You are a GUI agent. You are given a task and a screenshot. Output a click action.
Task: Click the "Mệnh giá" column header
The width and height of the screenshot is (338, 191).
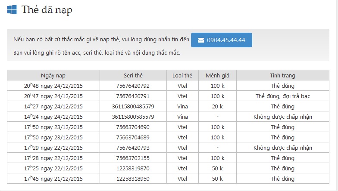click(218, 75)
